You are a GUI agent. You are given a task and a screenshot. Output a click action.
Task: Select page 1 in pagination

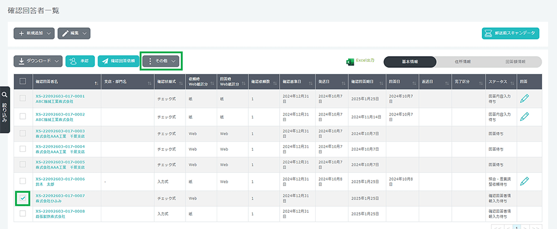tap(516, 227)
